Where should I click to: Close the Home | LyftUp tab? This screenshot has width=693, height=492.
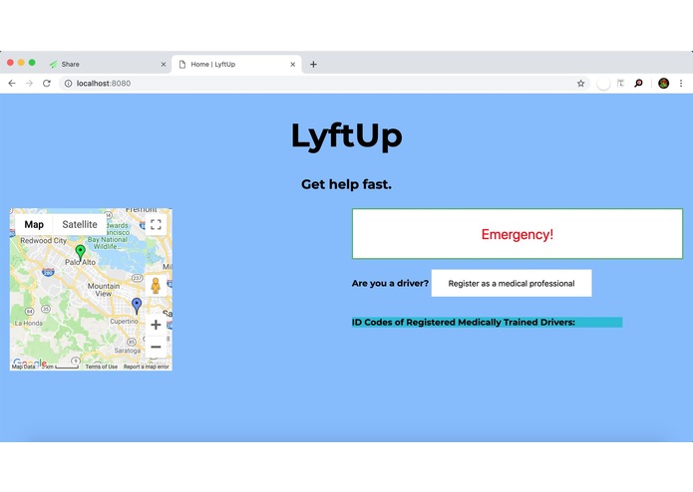292,65
